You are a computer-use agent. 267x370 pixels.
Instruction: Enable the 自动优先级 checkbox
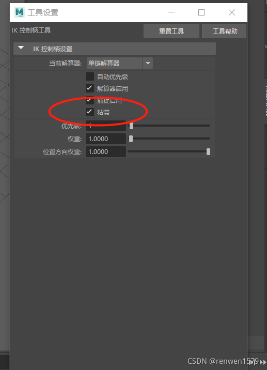(x=90, y=76)
